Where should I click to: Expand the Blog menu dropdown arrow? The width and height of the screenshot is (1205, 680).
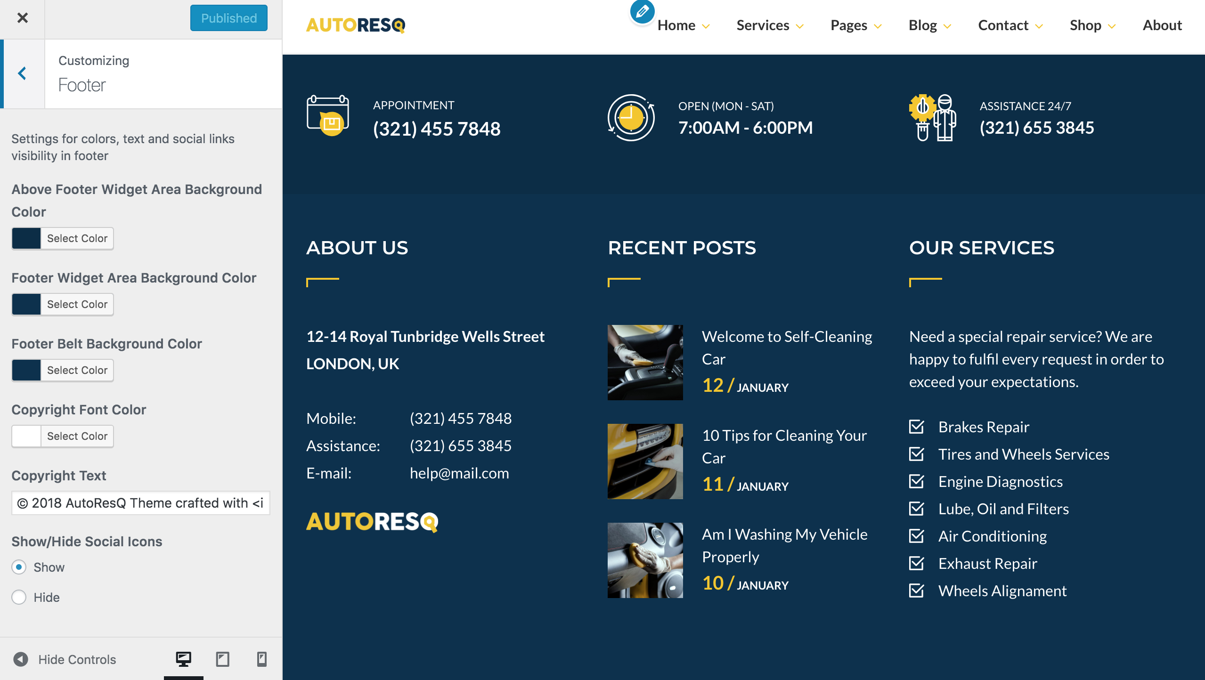(x=947, y=26)
